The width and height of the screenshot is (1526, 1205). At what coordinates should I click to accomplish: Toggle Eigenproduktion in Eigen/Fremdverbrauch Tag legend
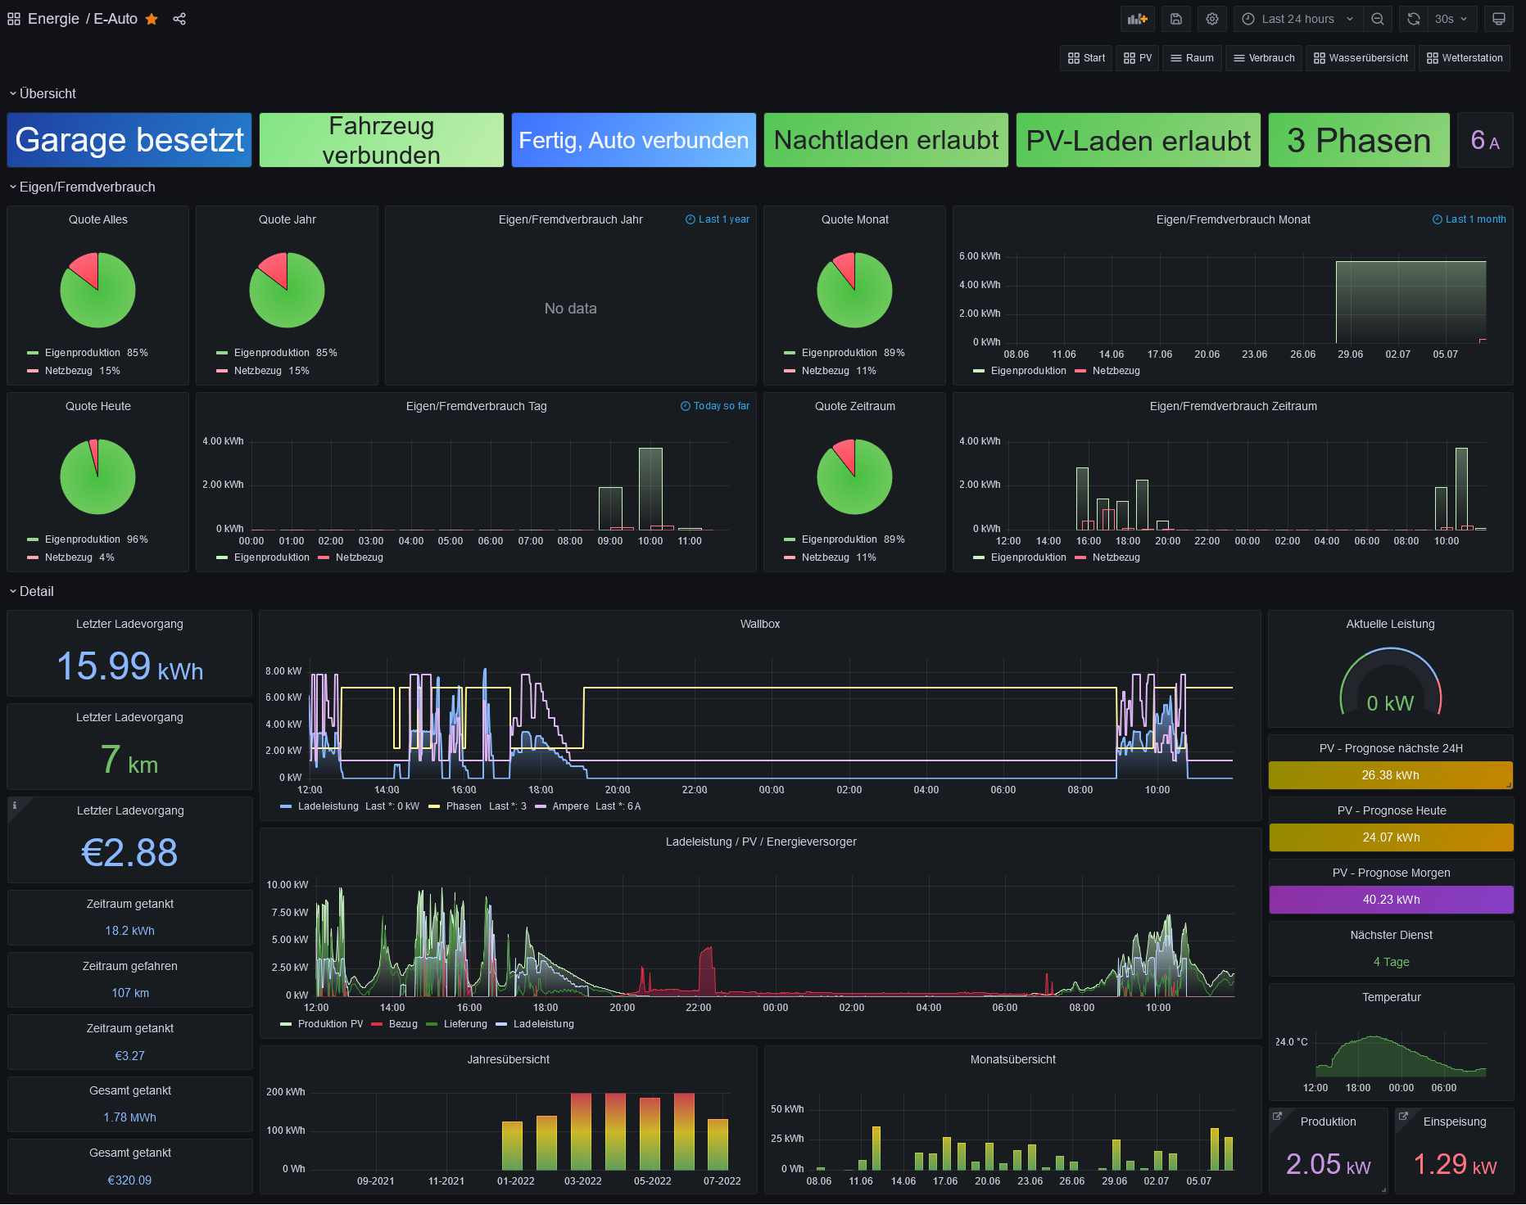(x=271, y=557)
